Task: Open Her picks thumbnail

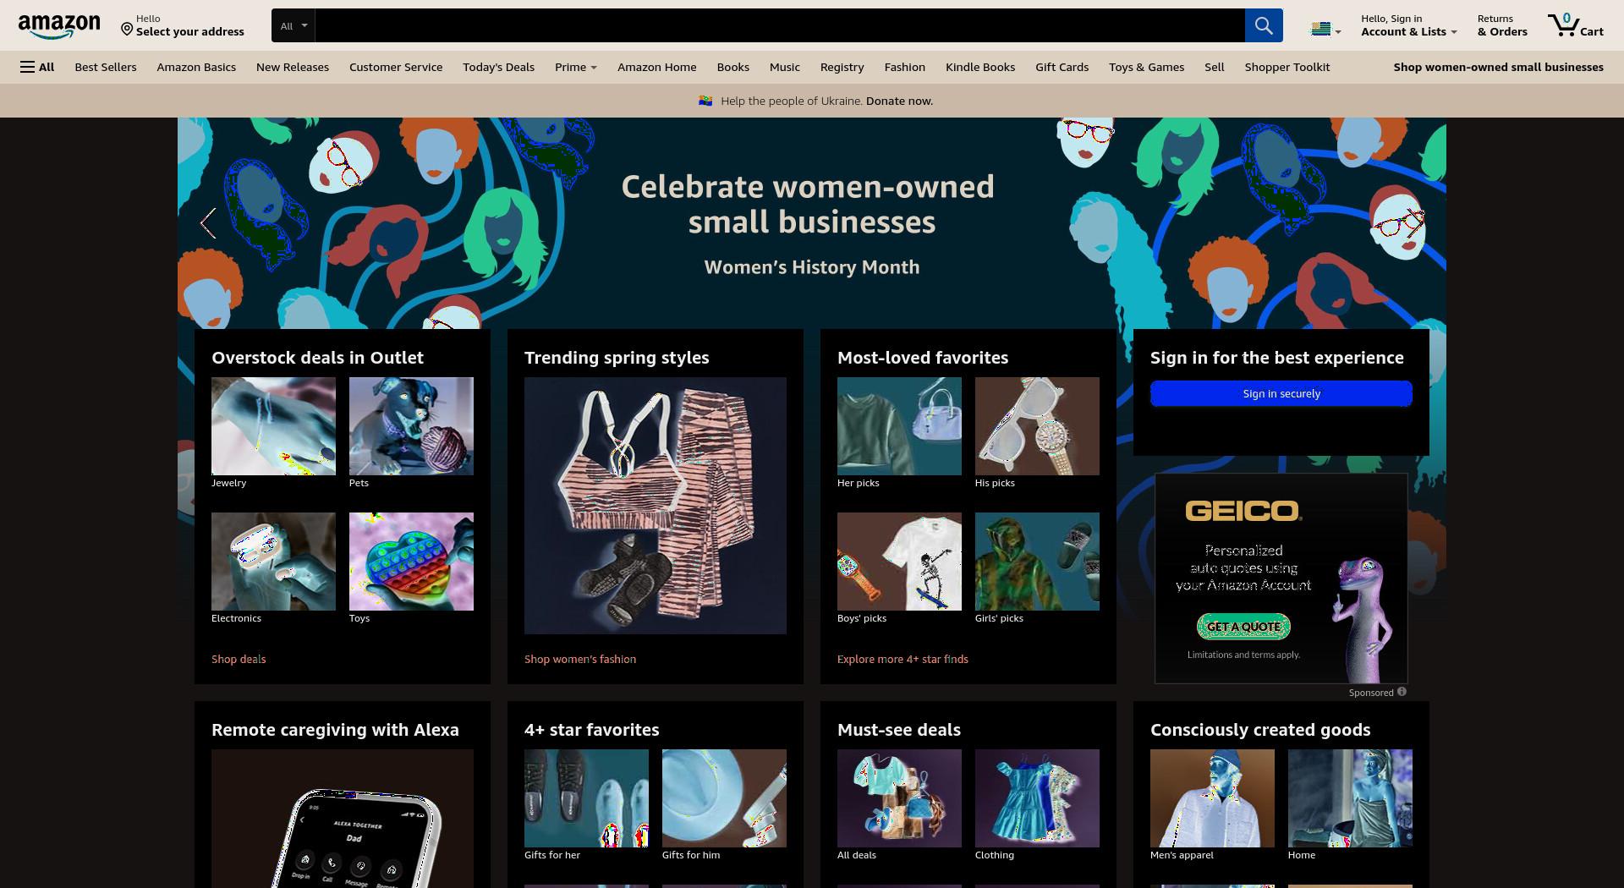Action: coord(899,426)
